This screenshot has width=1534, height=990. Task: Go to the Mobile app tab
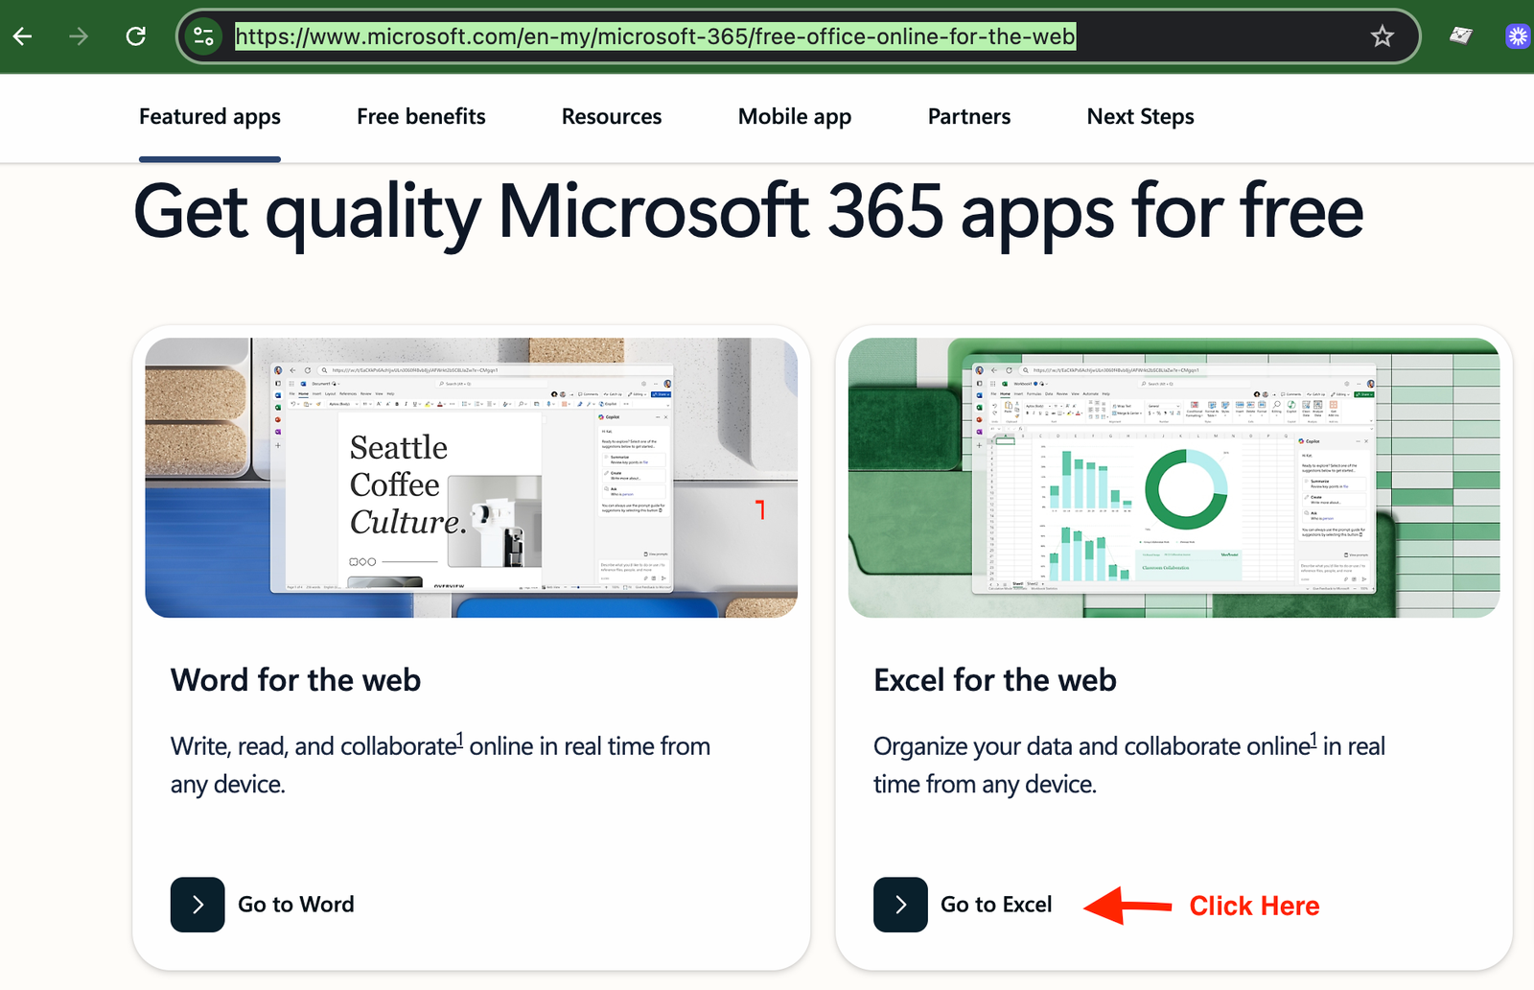(795, 117)
